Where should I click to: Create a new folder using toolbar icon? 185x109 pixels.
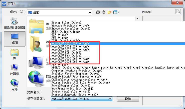(109, 12)
